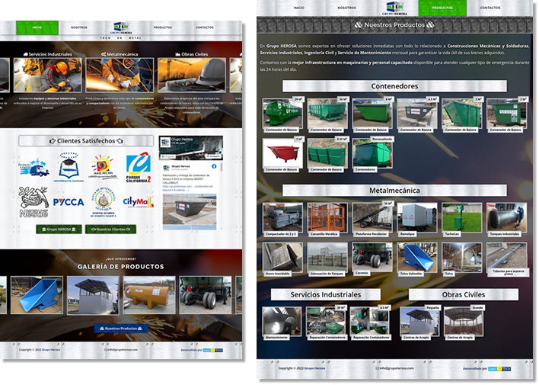Click the CityMall client logo
Screen dimensions: 539x385
[x=137, y=202]
